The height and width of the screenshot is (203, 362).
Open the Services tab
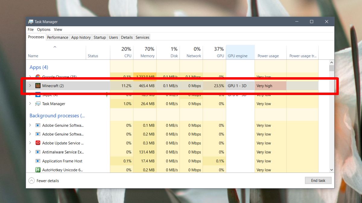142,37
